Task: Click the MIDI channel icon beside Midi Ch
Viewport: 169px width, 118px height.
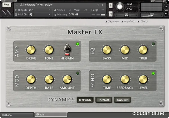Action: click(x=16, y=15)
